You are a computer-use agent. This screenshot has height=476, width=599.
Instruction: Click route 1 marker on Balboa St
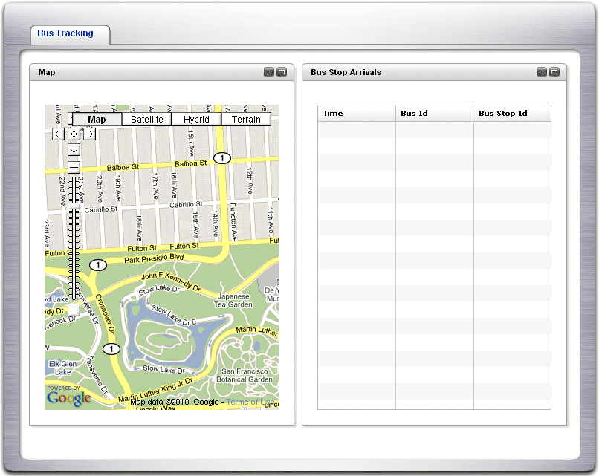click(x=222, y=157)
